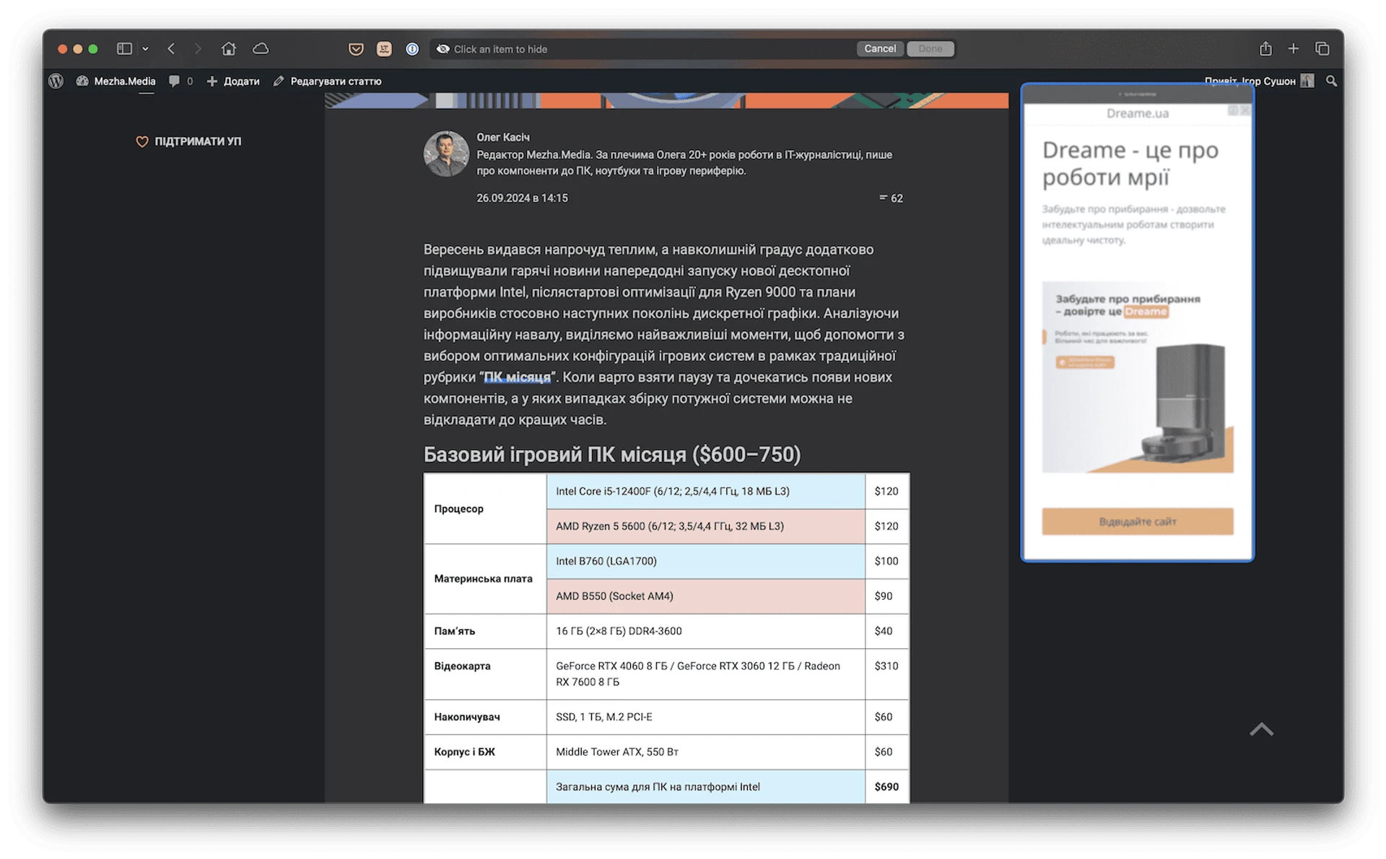Click the Відвідайте сайт ad button

pos(1137,521)
